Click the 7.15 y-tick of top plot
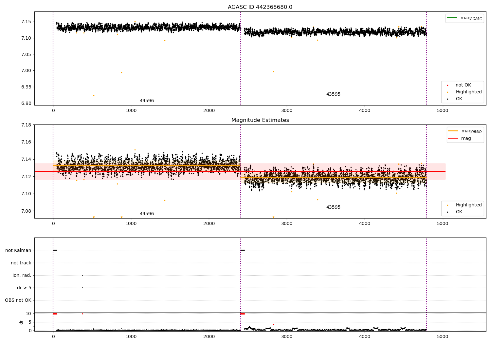The width and height of the screenshot is (491, 344). tap(26, 22)
